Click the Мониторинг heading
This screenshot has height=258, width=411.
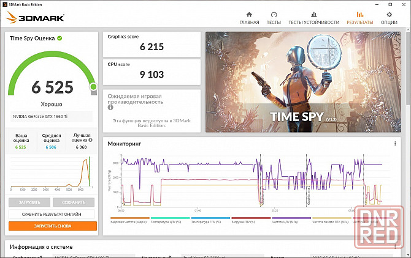pos(125,144)
